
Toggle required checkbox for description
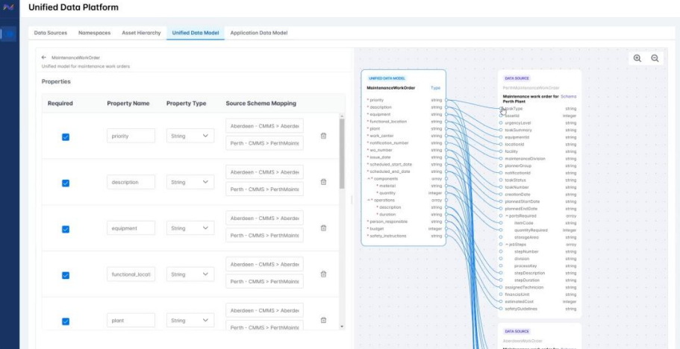point(66,183)
